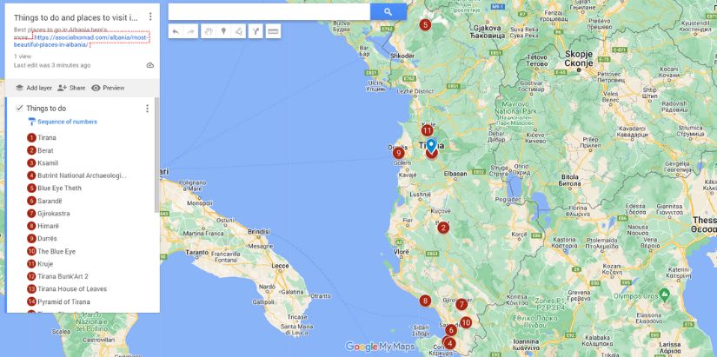The image size is (717, 357).
Task: Select the Add directions tool
Action: (256, 31)
